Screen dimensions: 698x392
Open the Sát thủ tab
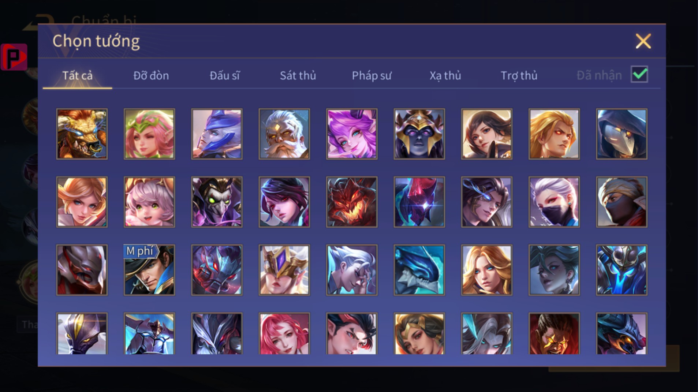click(298, 75)
